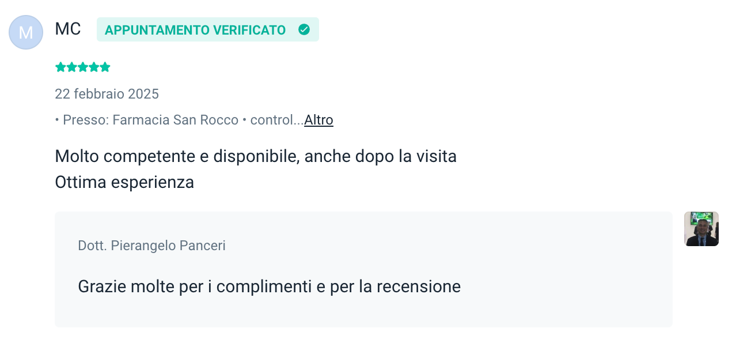The image size is (736, 347).
Task: Click the fifth rating star
Action: (105, 67)
